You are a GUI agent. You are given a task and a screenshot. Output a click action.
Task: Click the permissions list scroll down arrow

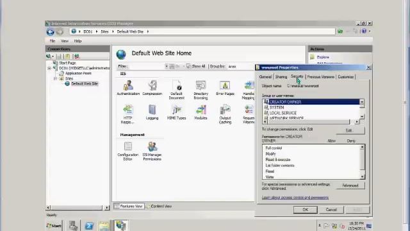tap(362, 177)
